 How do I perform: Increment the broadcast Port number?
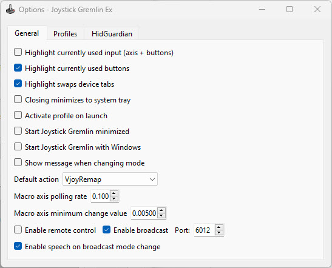[x=219, y=227]
